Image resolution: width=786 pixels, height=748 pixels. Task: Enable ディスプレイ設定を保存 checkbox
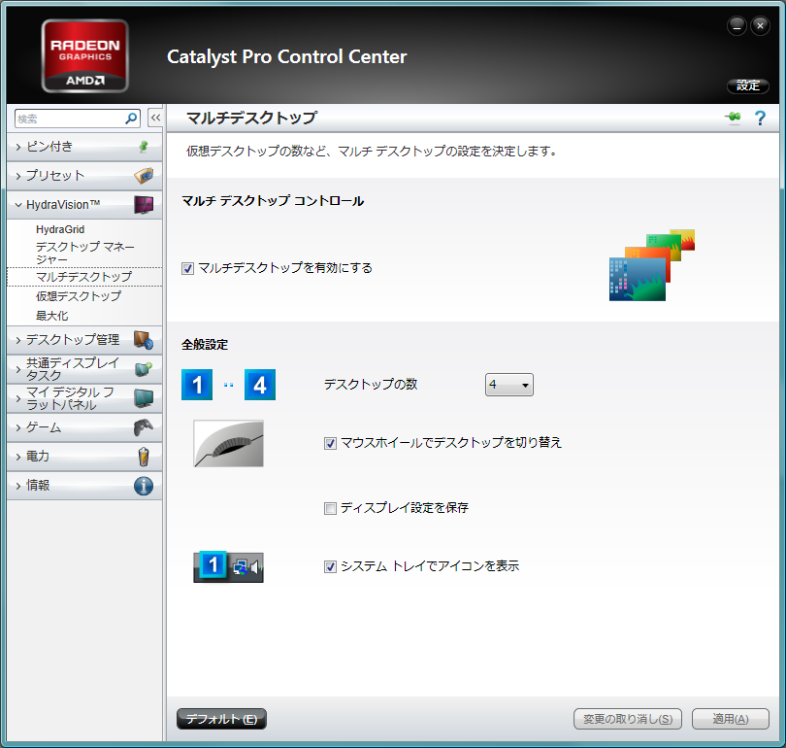(x=330, y=509)
